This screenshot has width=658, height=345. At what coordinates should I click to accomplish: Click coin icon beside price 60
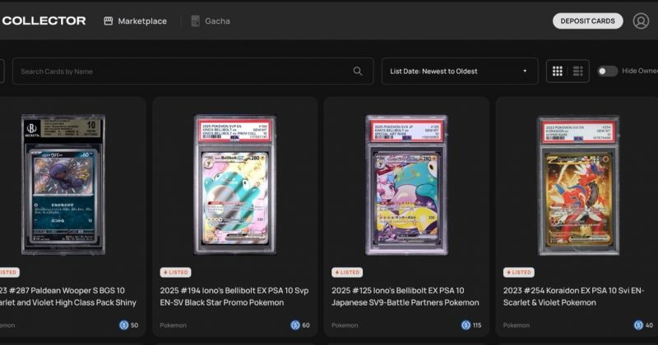tap(295, 325)
